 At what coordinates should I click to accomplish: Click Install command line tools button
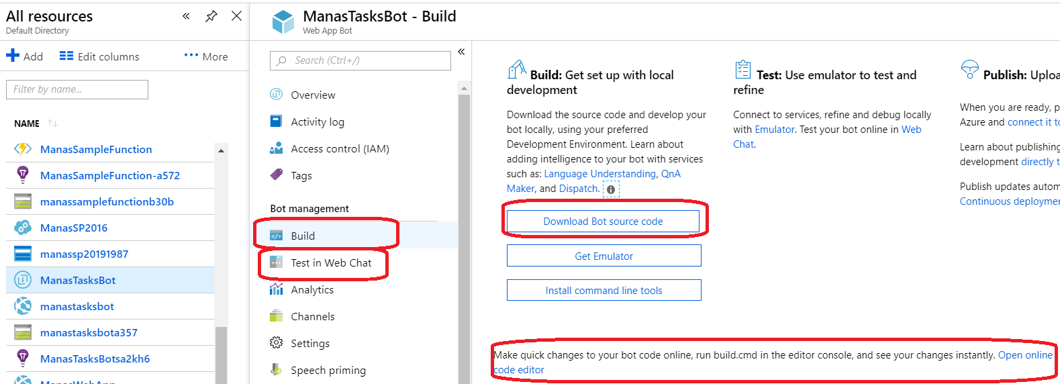604,290
